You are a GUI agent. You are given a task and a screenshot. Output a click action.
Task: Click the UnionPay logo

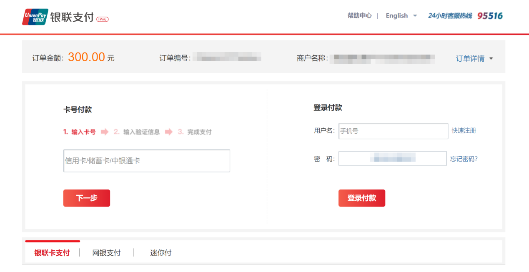(35, 17)
